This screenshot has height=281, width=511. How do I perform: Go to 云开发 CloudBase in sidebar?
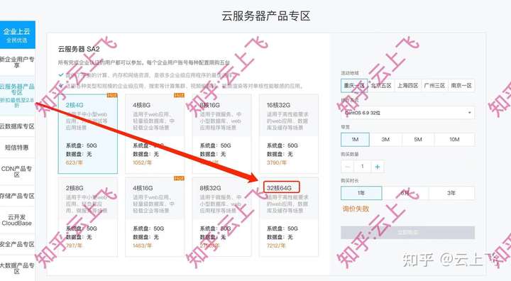point(17,220)
